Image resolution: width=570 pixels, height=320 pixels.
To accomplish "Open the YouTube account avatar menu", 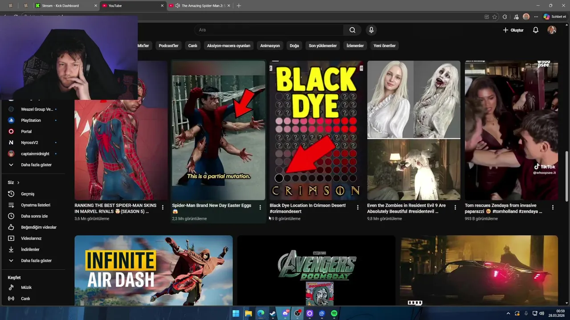I will (x=552, y=30).
